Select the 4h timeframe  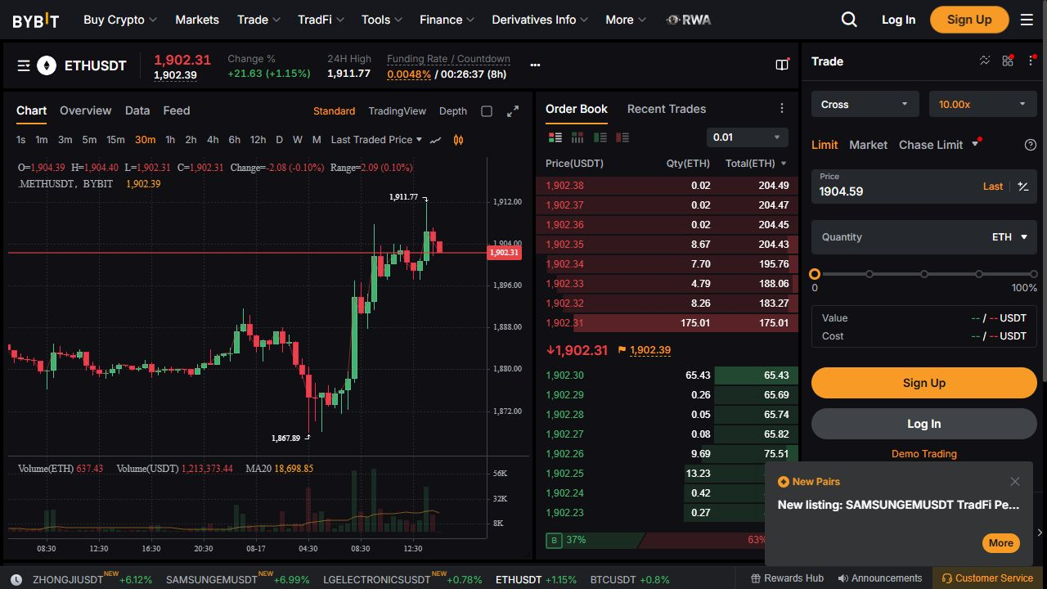click(x=213, y=140)
